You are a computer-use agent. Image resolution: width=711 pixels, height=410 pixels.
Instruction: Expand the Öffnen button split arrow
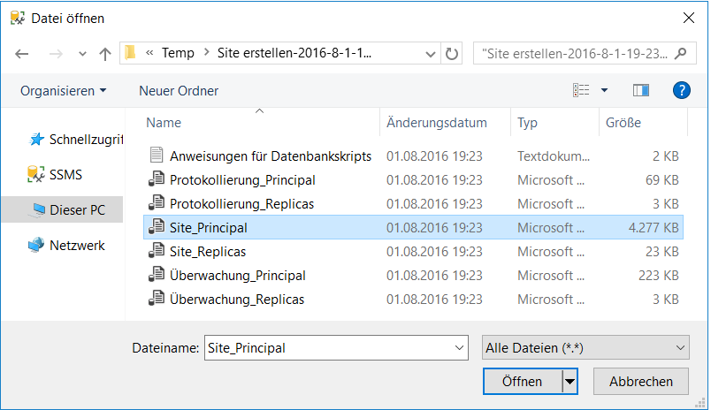pos(570,382)
